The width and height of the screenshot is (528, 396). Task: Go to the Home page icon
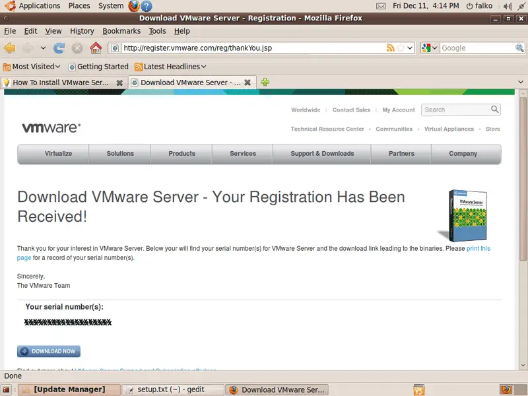pos(96,48)
